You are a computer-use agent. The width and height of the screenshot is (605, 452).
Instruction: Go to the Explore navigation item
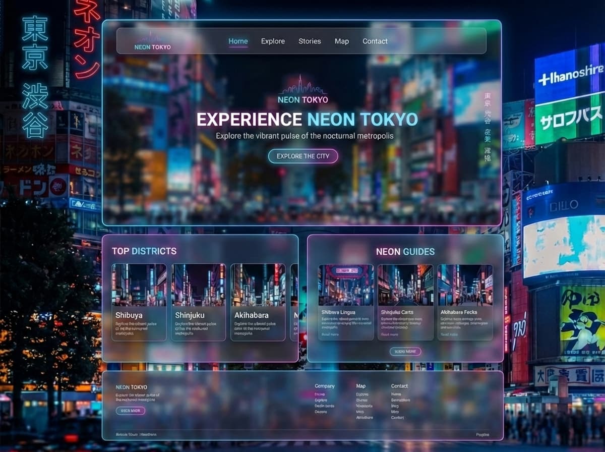point(273,41)
